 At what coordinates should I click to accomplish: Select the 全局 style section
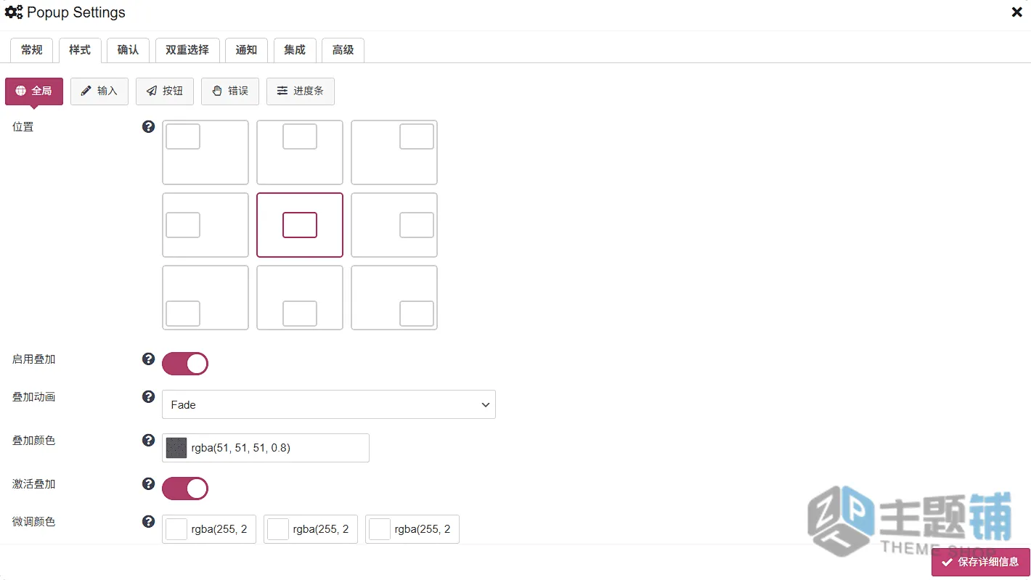coord(34,91)
